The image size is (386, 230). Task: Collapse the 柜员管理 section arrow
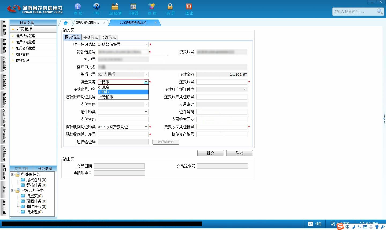13,29
